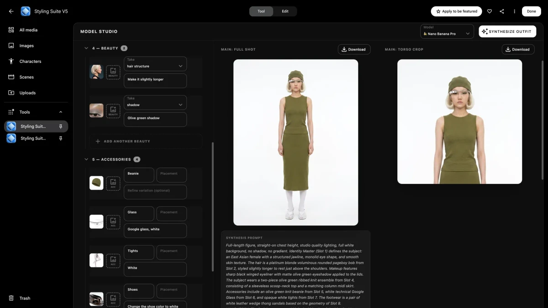The image size is (548, 308).
Task: Click Placement field in Tights row
Action: pyautogui.click(x=172, y=253)
